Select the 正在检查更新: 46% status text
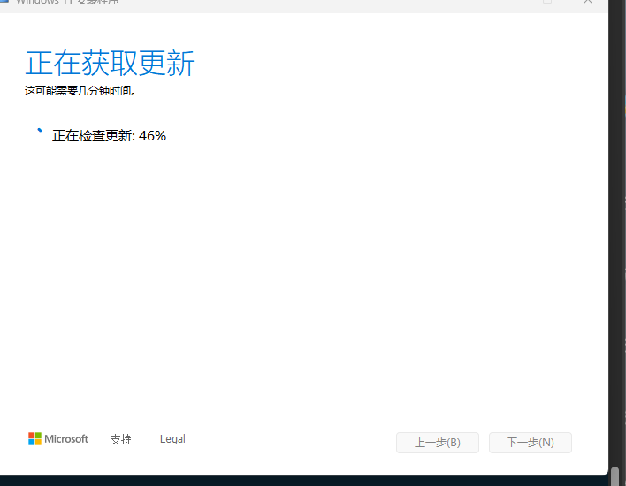 tap(109, 136)
